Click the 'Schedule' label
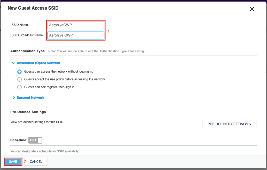Image resolution: width=267 pixels, height=170 pixels. pyautogui.click(x=18, y=140)
